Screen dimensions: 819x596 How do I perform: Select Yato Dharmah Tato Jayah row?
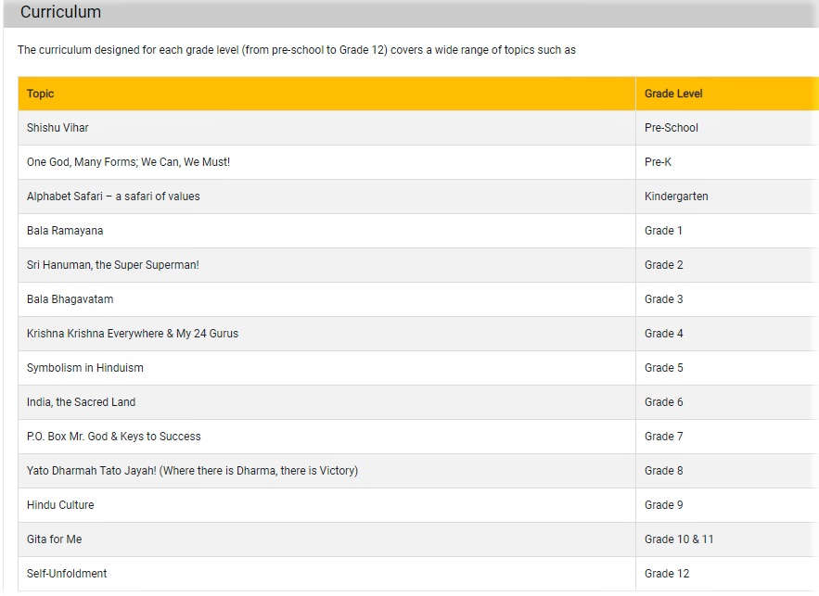point(418,471)
